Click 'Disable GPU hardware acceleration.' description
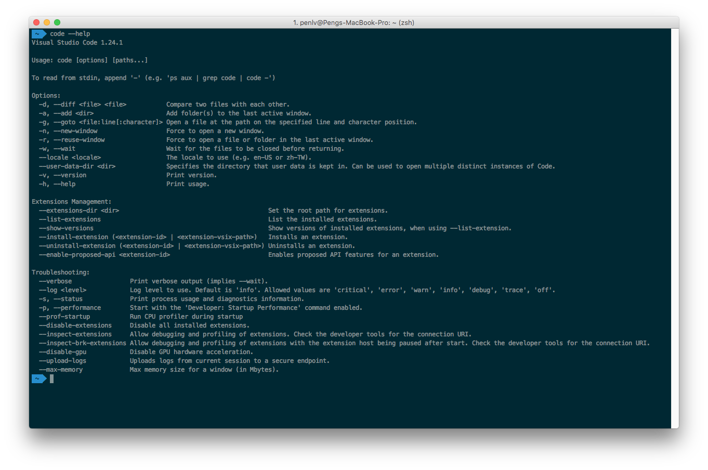The image size is (708, 470). (192, 352)
